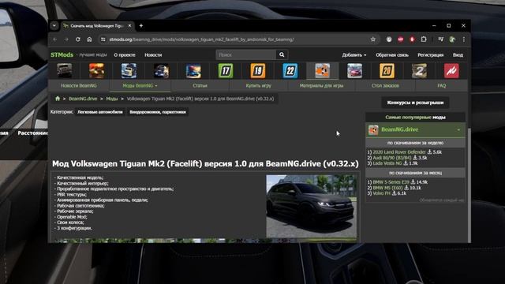Reload the stmods.org page
505x284 pixels.
tap(78, 39)
